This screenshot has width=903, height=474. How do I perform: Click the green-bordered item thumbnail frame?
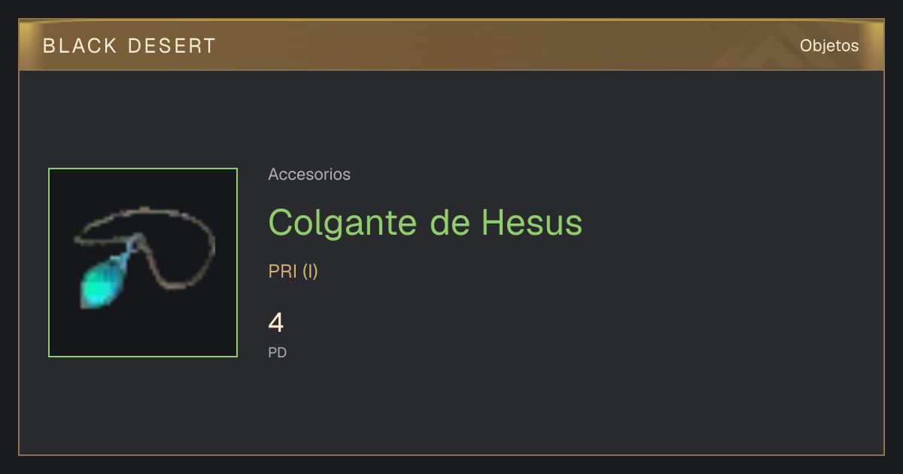[x=143, y=263]
